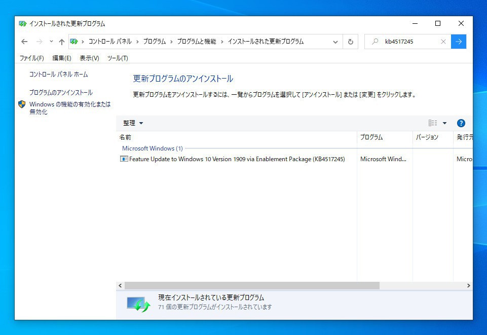Expand chevron after コントロール パネル breadcrumb
The width and height of the screenshot is (487, 335).
point(137,42)
